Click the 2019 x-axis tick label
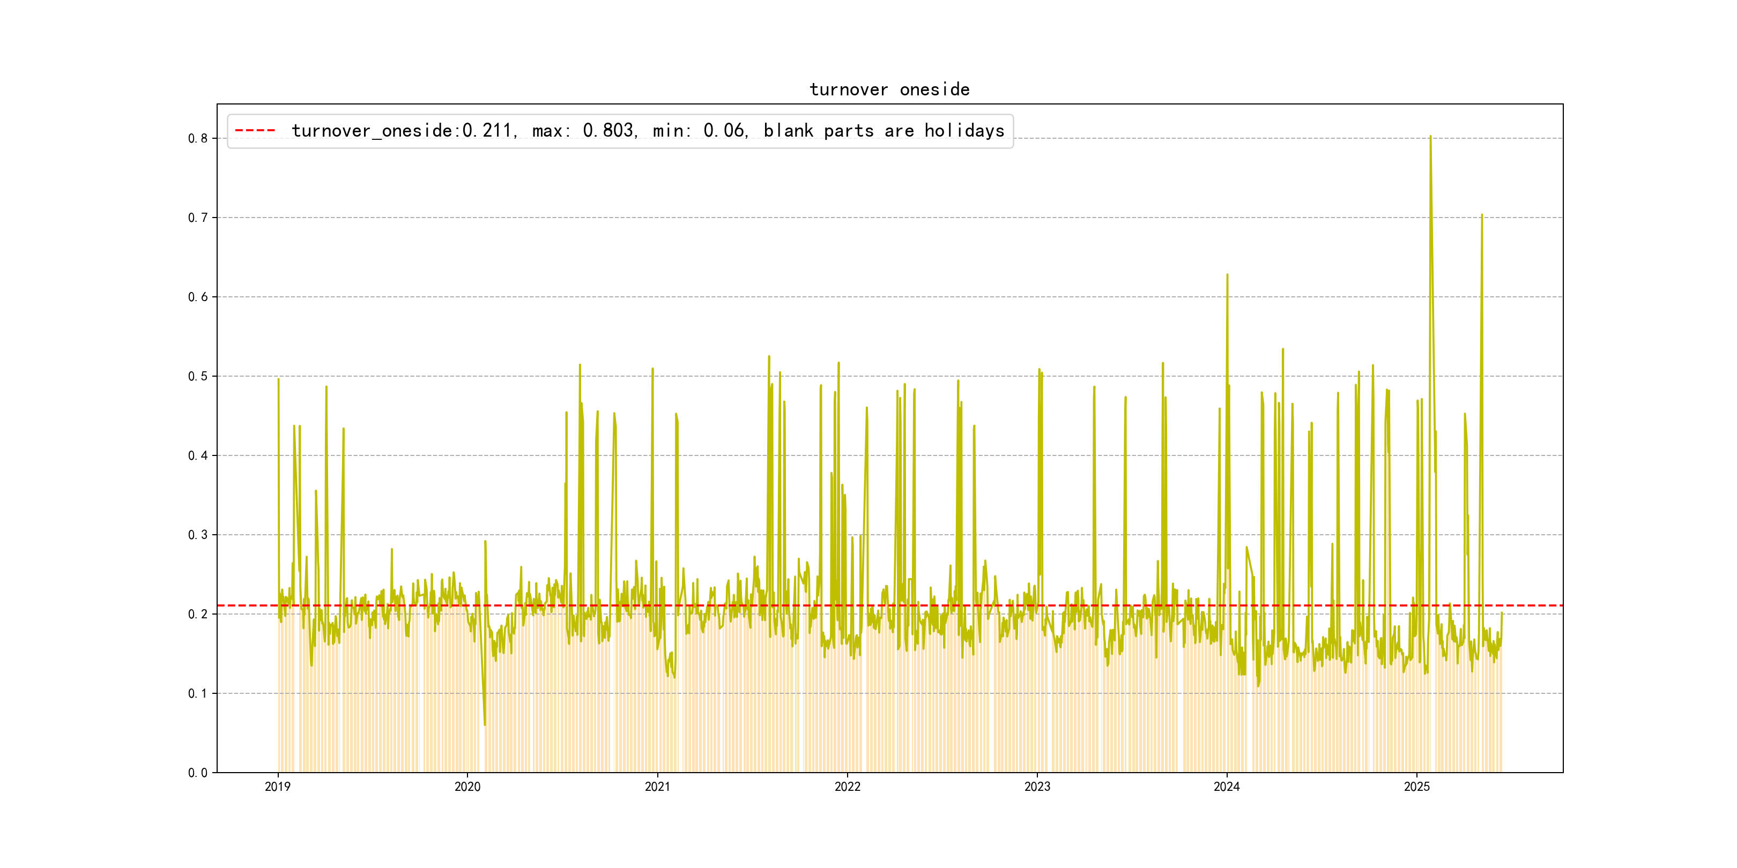This screenshot has width=1737, height=868. tap(277, 787)
